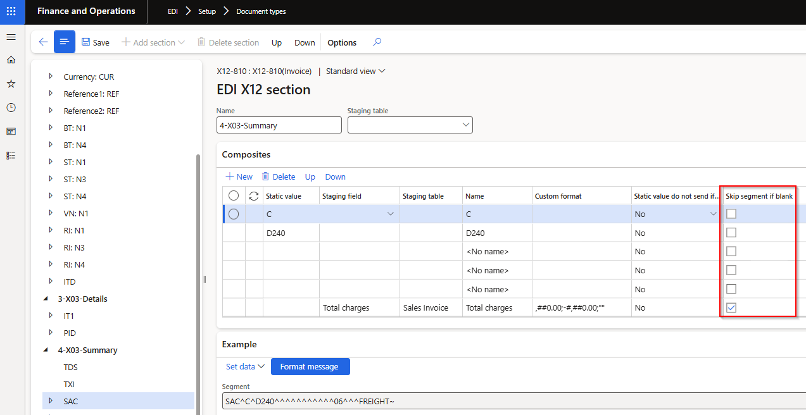Check Skip segment if blank for D240 row
The image size is (806, 415).
click(x=731, y=233)
